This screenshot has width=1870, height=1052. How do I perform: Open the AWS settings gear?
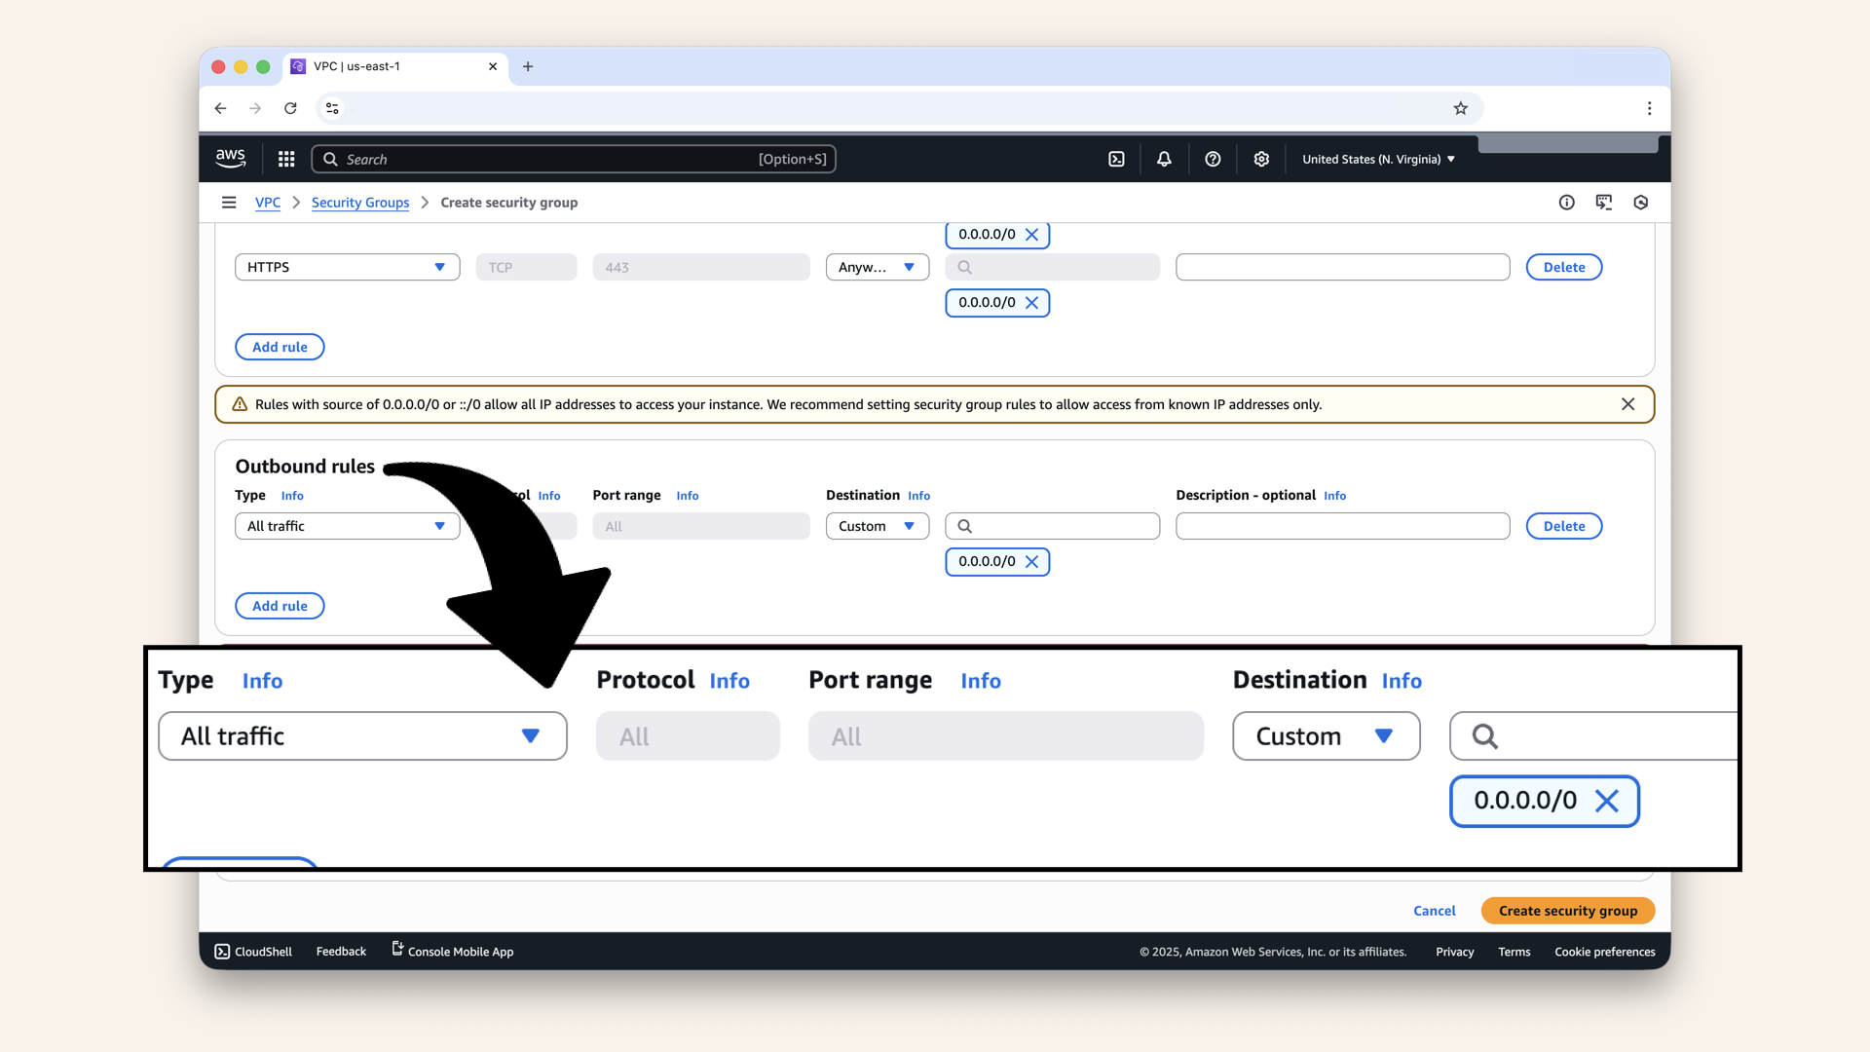[1261, 159]
